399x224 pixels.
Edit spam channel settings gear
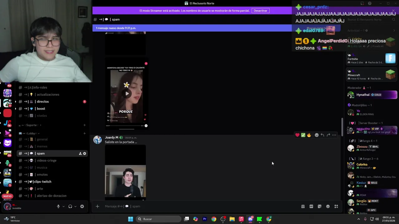[84, 153]
